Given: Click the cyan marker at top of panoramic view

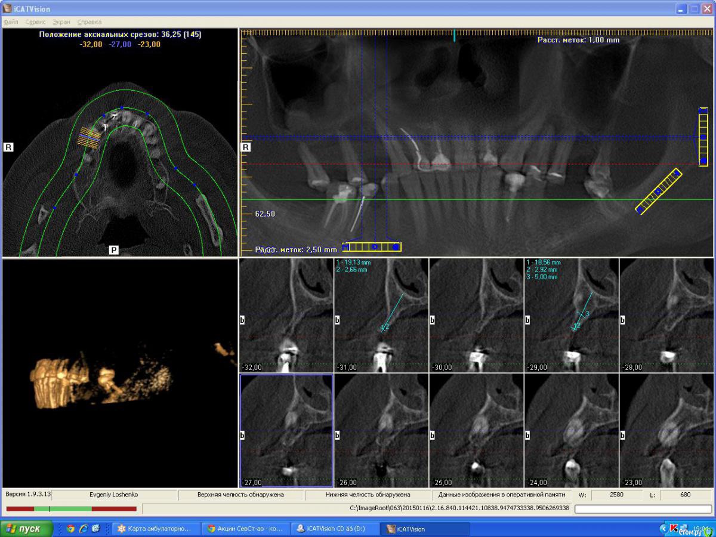Looking at the screenshot, I should 455,35.
